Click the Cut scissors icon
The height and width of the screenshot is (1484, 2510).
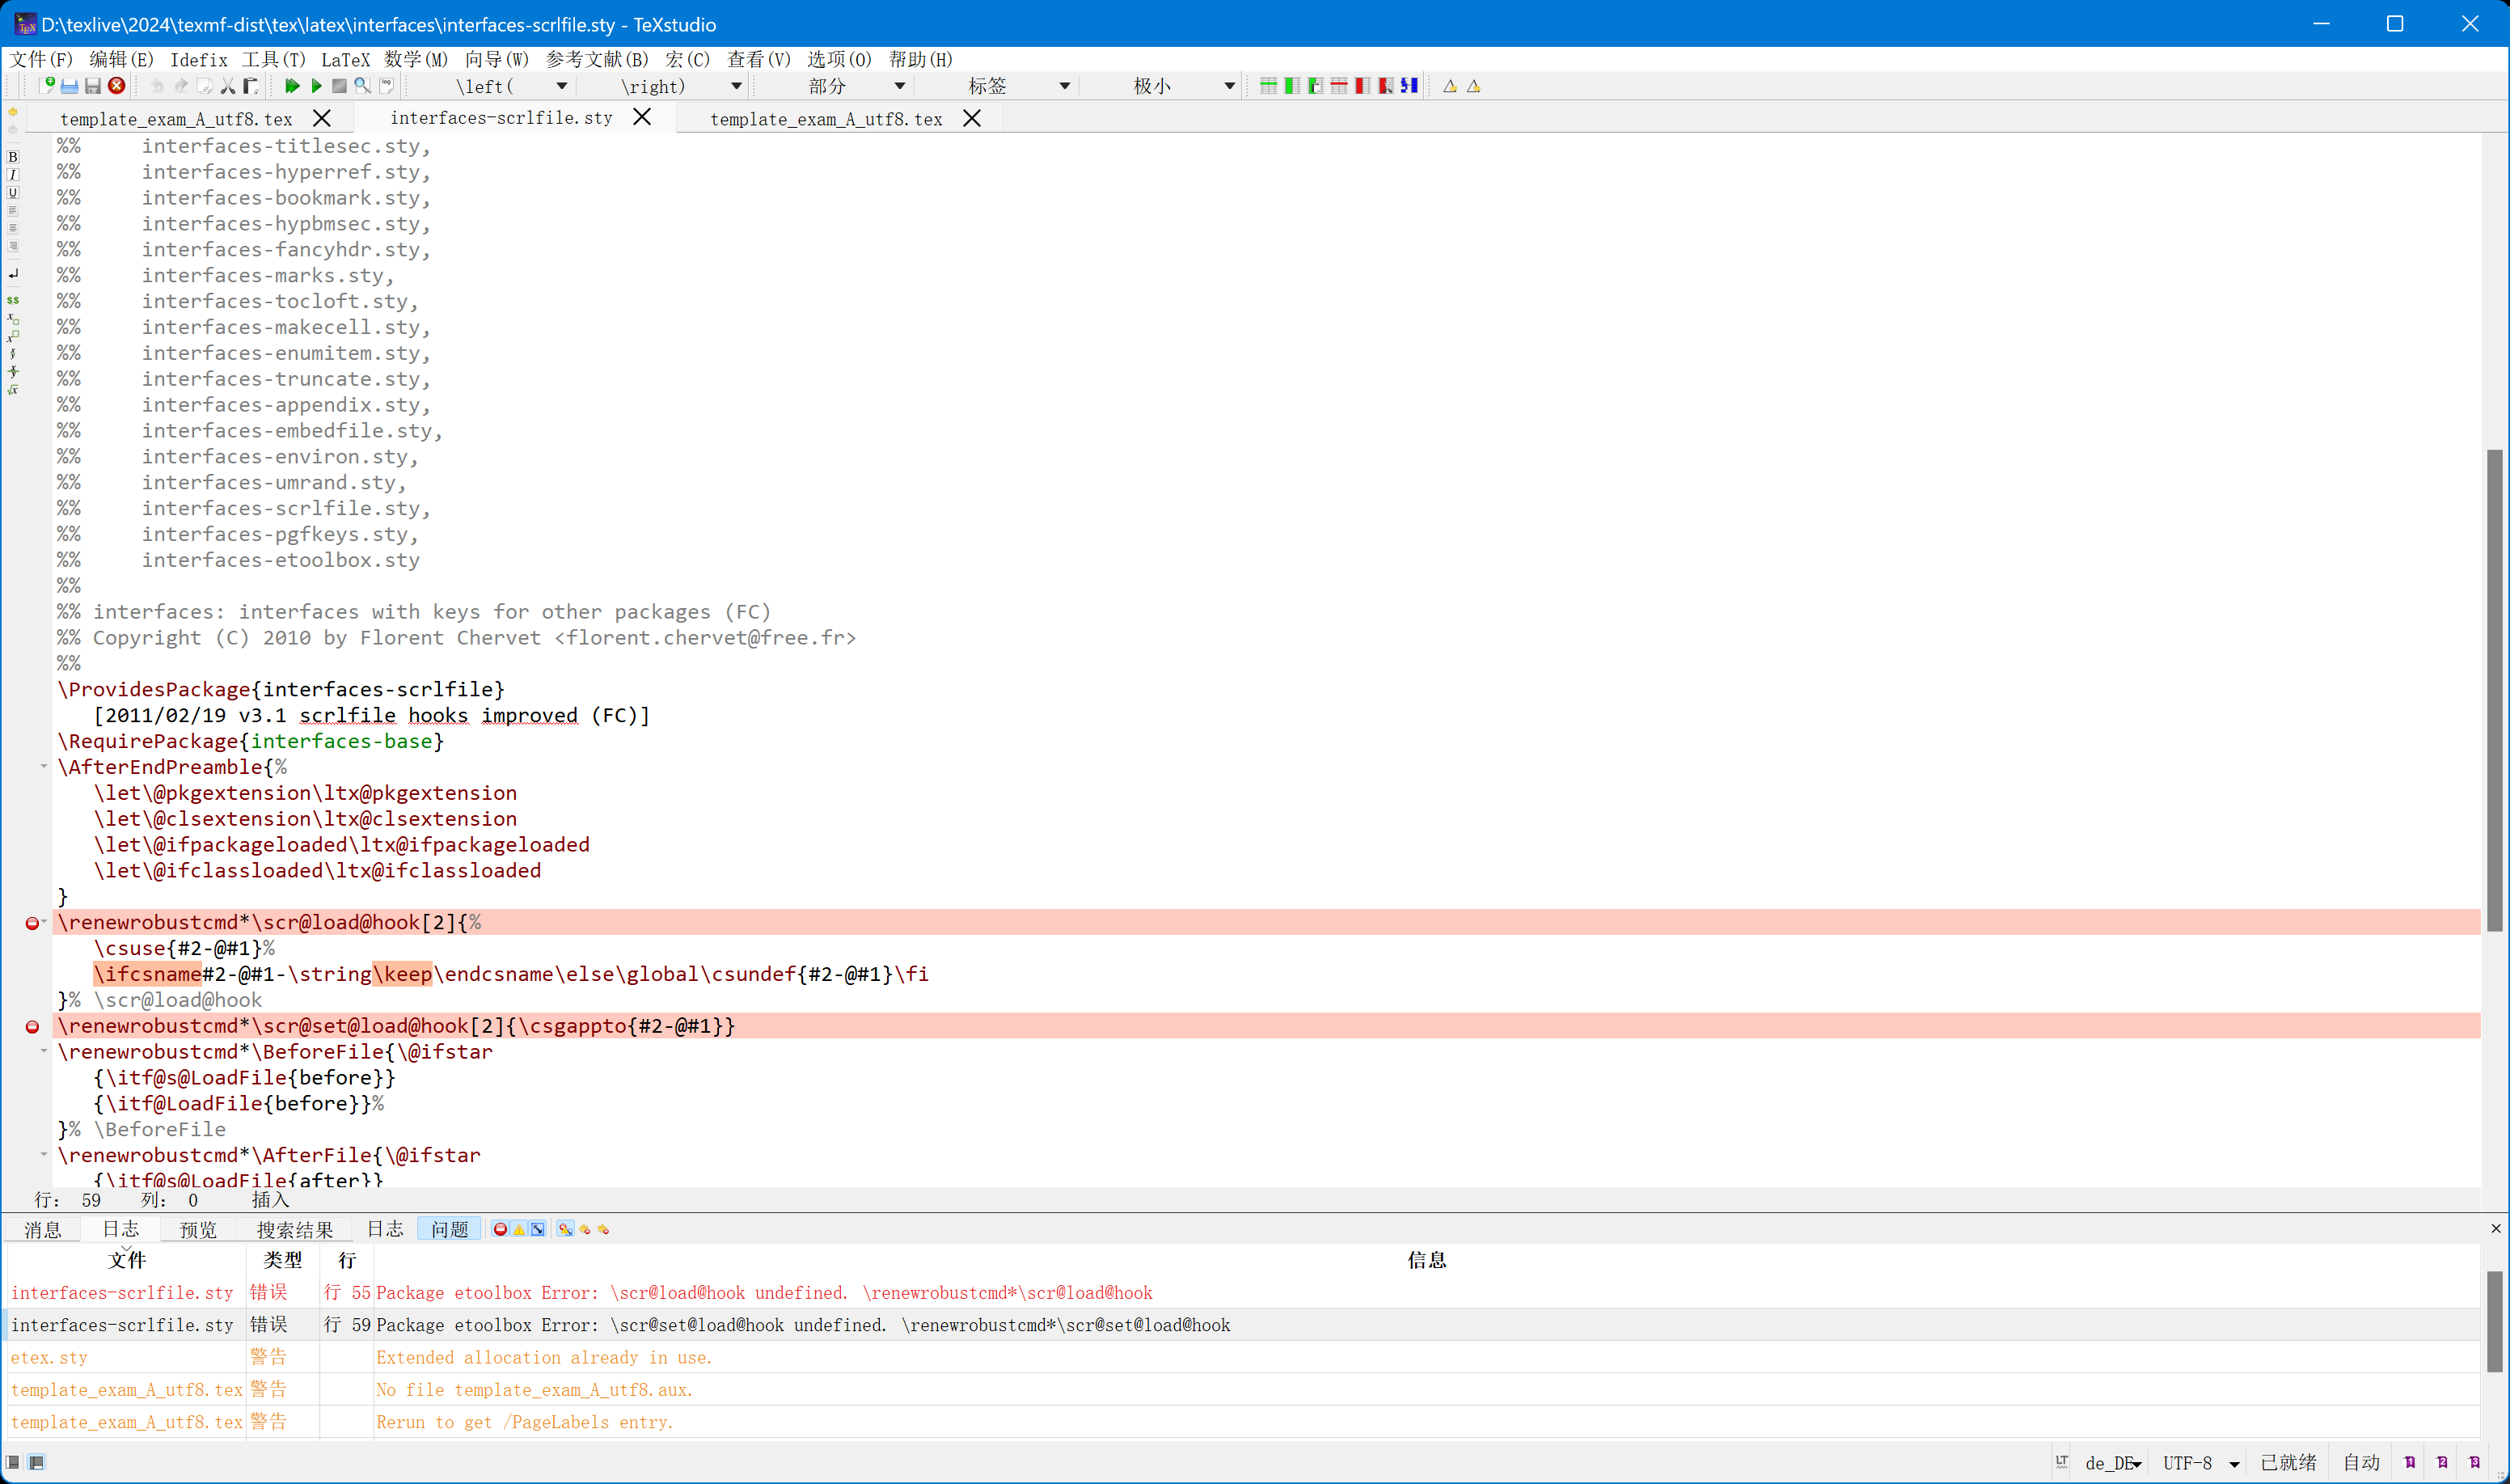(x=228, y=86)
